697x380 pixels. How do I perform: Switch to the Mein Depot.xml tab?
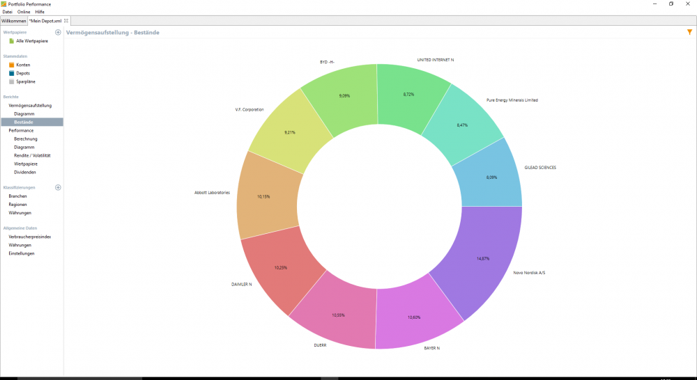click(x=46, y=21)
